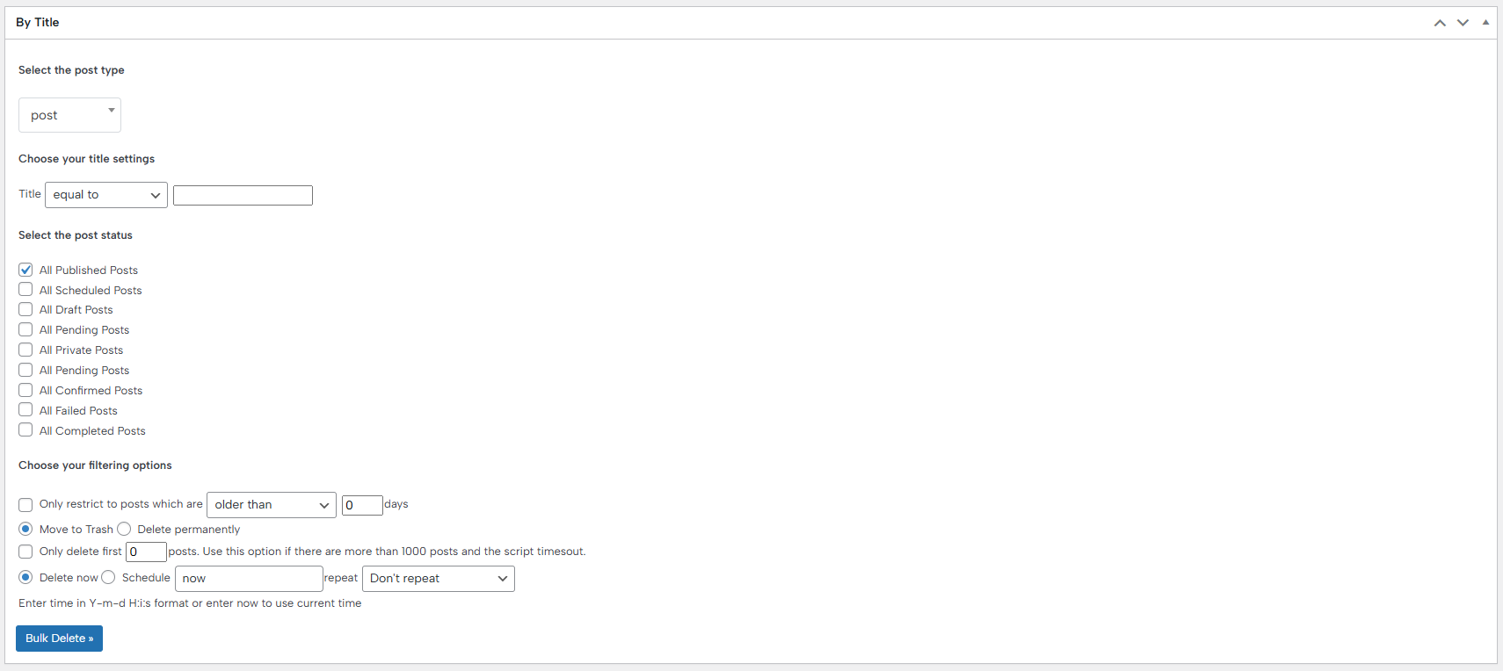Click the Bulk Delete button
1503x671 pixels.
pos(59,639)
